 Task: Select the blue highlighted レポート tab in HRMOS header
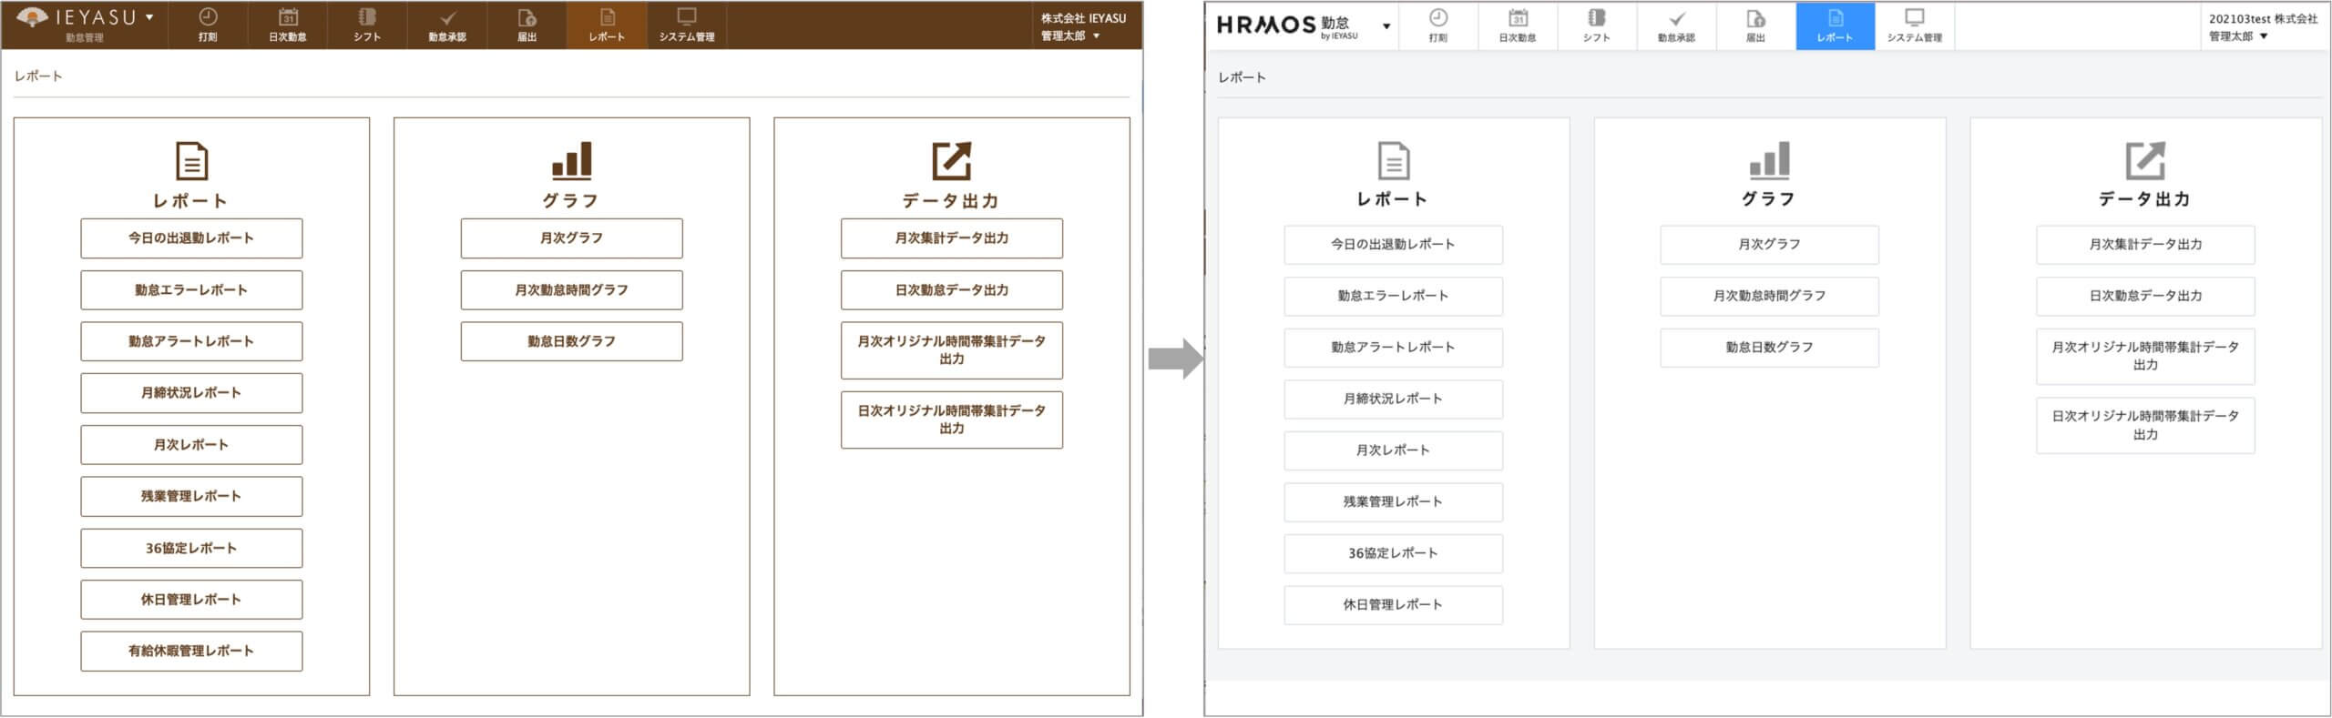[1835, 25]
